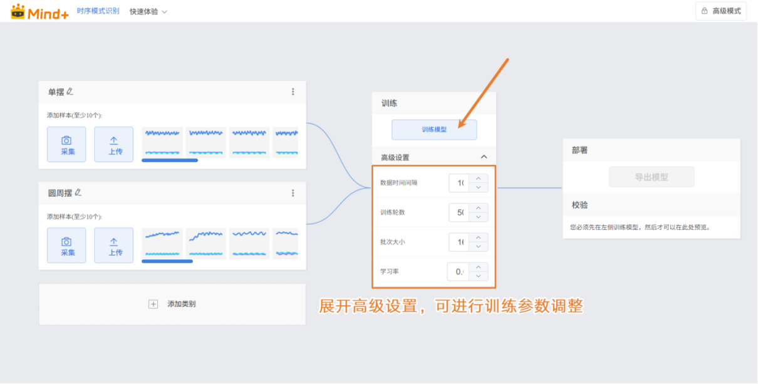Viewport: 758px width, 384px height.
Task: Click the 采集 camera button in 圆周摆
Action: pos(66,245)
